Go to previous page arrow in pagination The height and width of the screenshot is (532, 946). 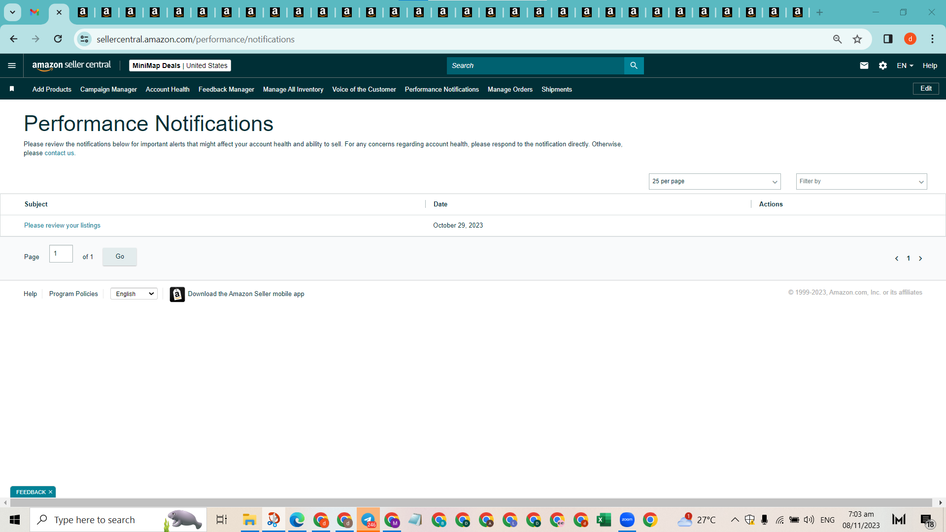pos(896,259)
